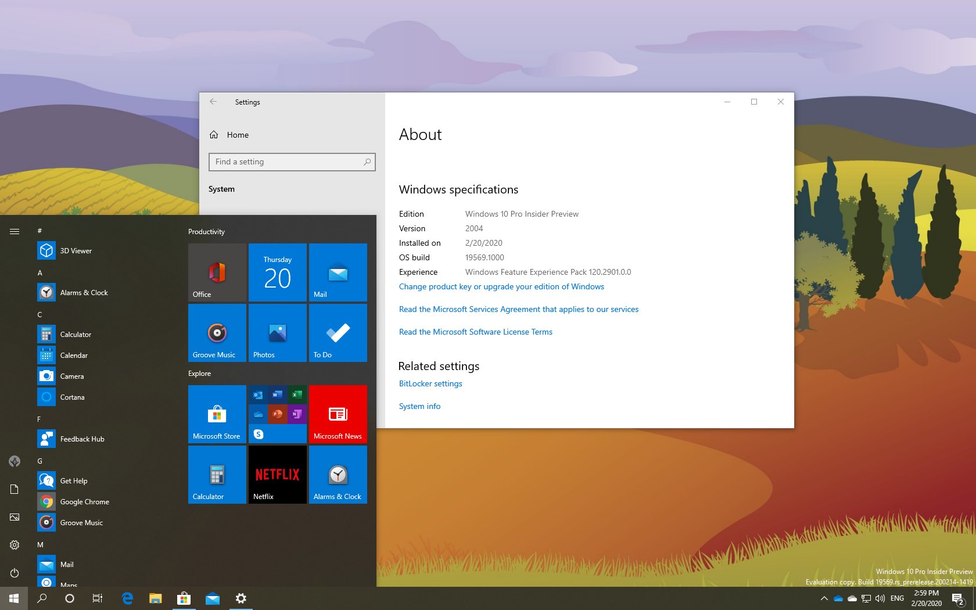Screen dimensions: 976x610
Task: Open the Power options button
Action: [x=15, y=573]
